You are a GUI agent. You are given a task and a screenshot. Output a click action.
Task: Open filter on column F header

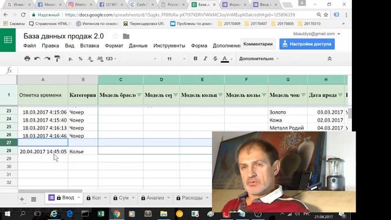click(264, 95)
